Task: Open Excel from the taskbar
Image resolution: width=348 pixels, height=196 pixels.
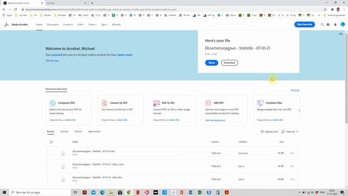Action: 200,192
